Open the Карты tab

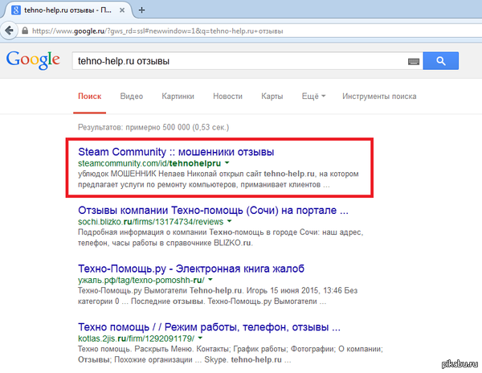272,96
